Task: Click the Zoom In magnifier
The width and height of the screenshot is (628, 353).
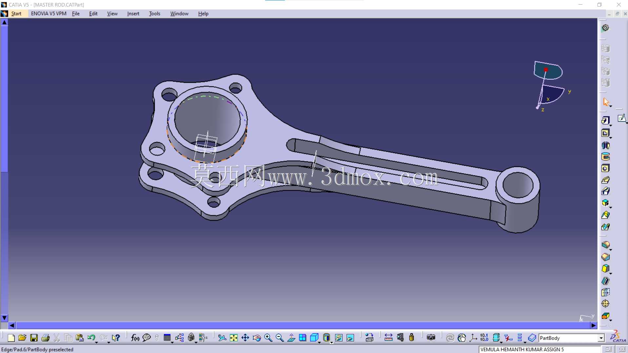Action: 268,338
